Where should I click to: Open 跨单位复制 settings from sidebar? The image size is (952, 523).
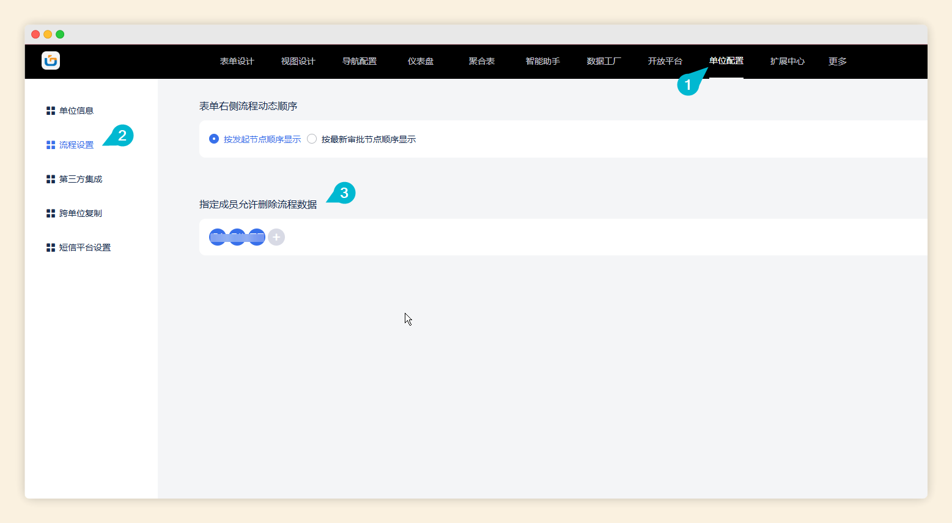80,213
